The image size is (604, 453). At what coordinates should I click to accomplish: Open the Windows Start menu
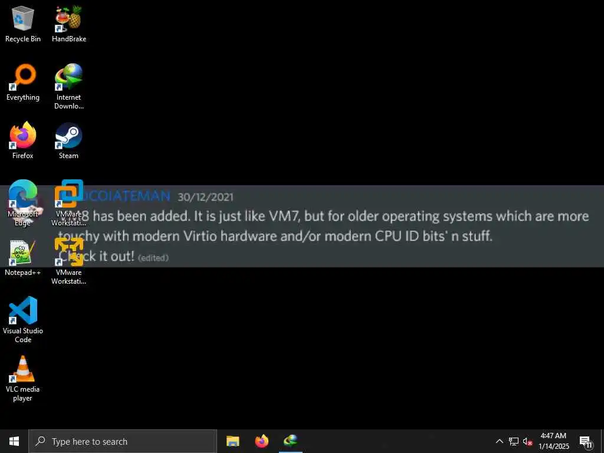[14, 441]
